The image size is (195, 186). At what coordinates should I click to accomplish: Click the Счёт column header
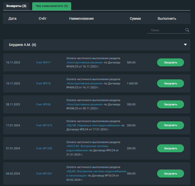[x=42, y=18]
